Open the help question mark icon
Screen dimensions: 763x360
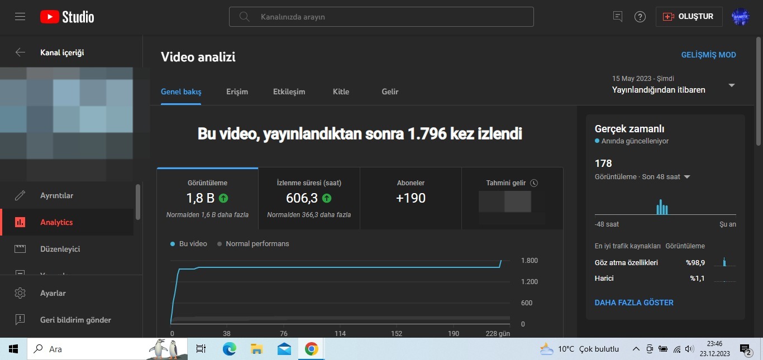[x=640, y=17]
